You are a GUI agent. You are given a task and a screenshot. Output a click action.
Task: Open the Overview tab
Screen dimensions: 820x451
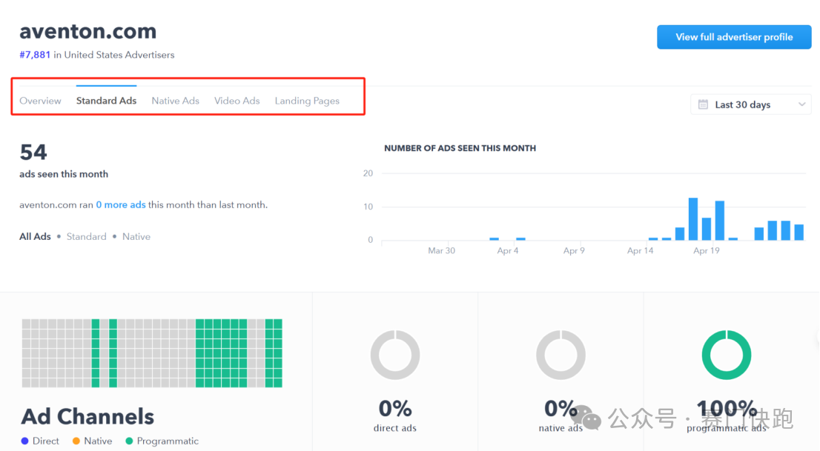tap(40, 101)
